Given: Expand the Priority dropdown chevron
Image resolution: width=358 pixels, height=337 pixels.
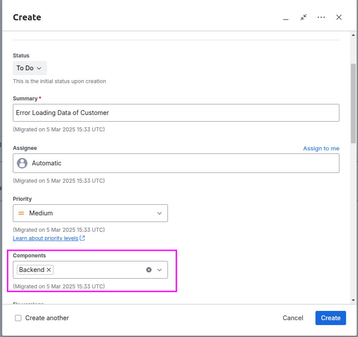Looking at the screenshot, I should (x=160, y=213).
